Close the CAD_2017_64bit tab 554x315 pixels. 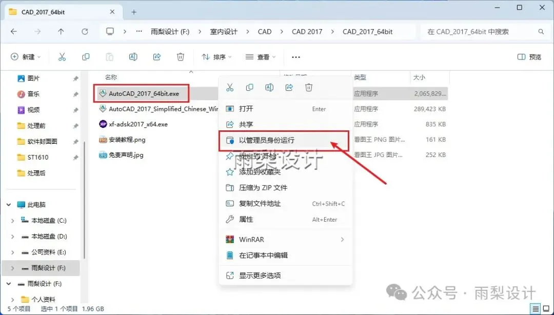pyautogui.click(x=112, y=12)
